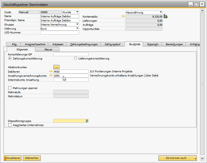Screen dimensions: 207x163
Task: Click into the Interimskonto Anzahlung field
Action: (x=71, y=80)
